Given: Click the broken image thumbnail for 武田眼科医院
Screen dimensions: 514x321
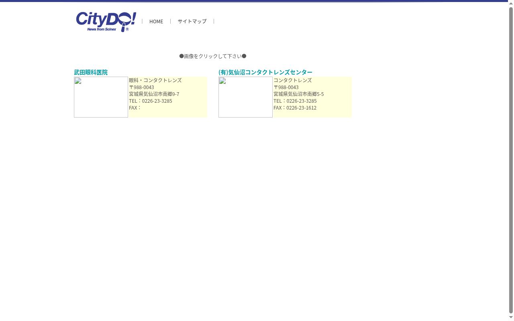Looking at the screenshot, I should click(101, 97).
